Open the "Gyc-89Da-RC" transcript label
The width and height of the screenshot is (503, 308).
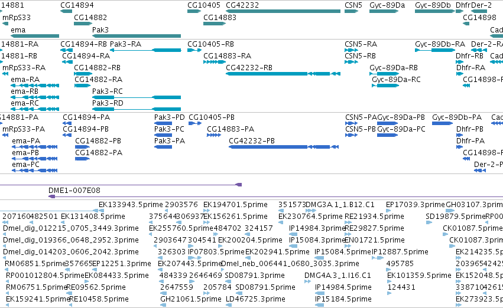click(396, 80)
